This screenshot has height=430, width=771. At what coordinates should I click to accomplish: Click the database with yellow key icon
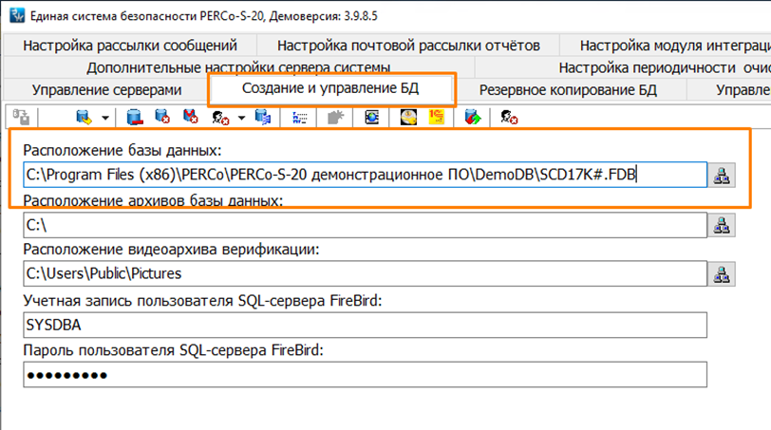coord(85,117)
